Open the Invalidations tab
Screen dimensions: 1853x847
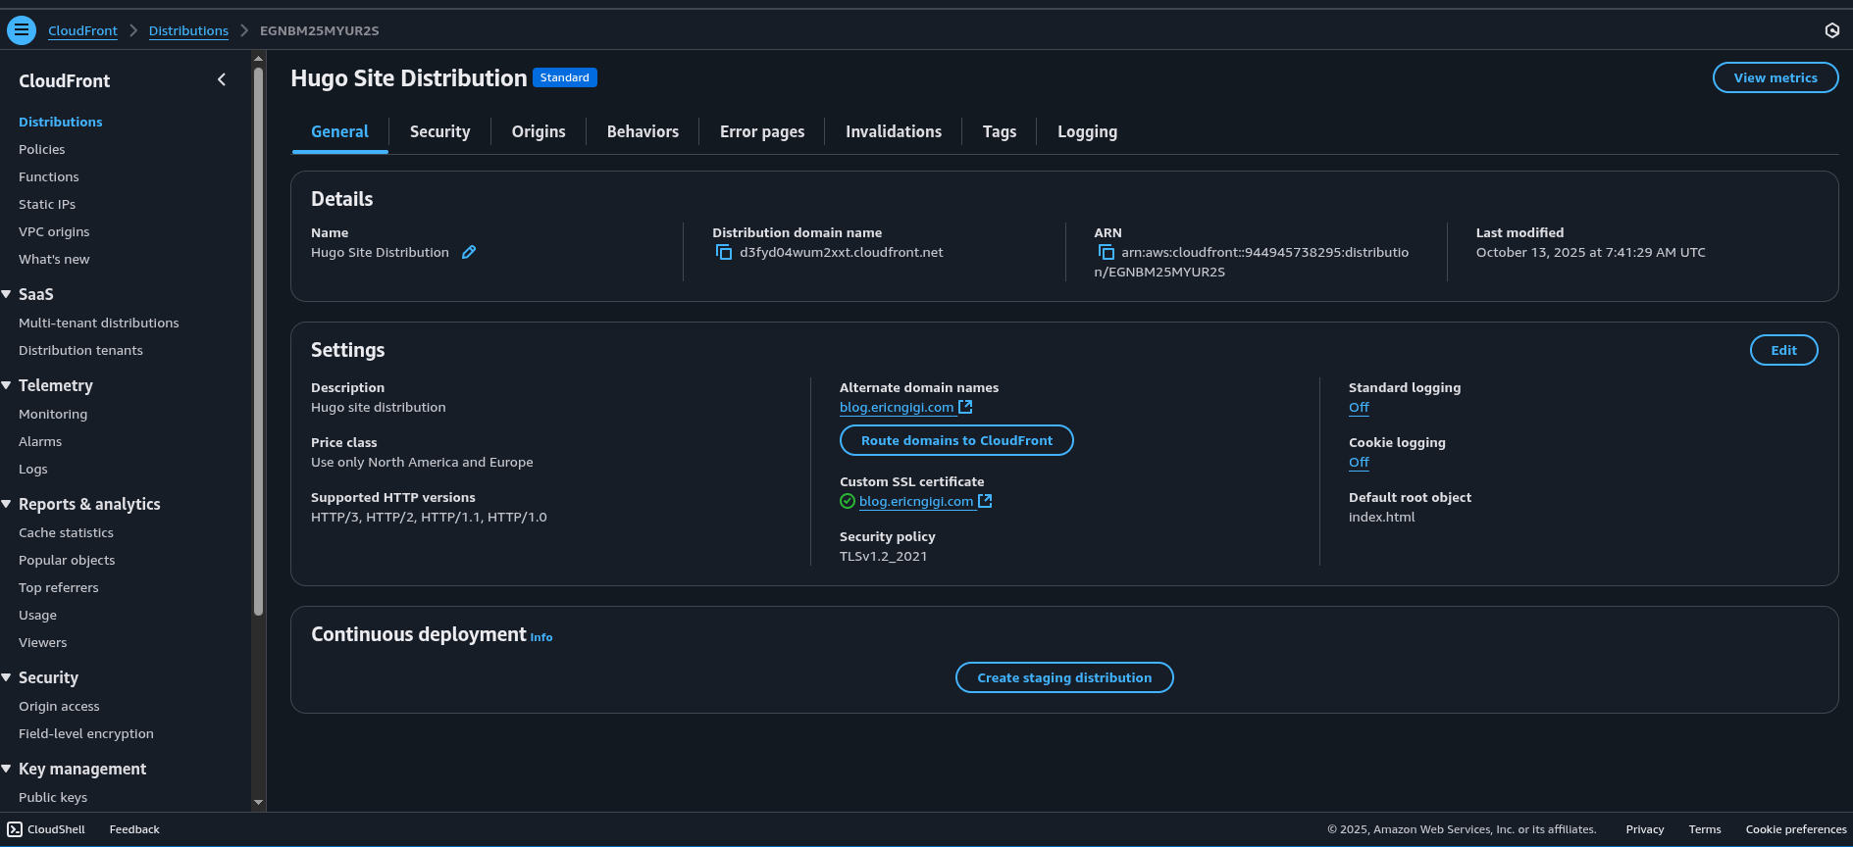pyautogui.click(x=894, y=131)
